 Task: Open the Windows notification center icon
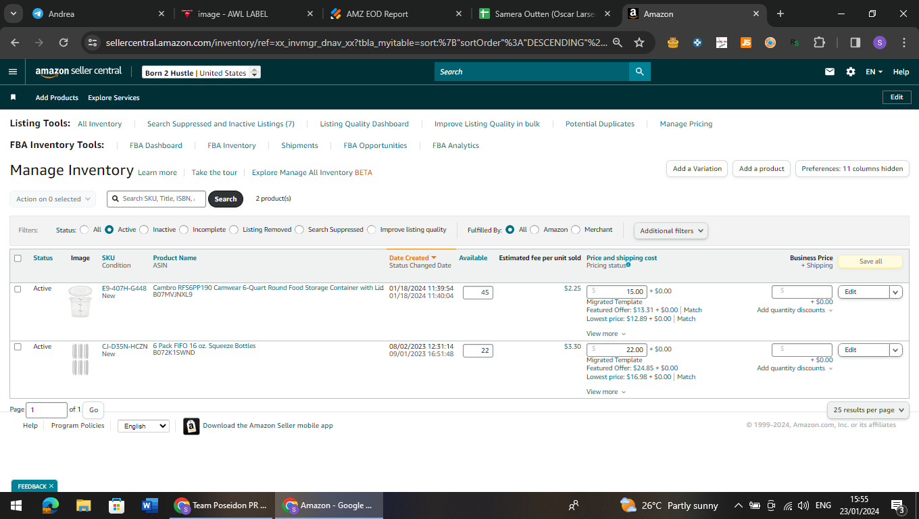pyautogui.click(x=898, y=505)
